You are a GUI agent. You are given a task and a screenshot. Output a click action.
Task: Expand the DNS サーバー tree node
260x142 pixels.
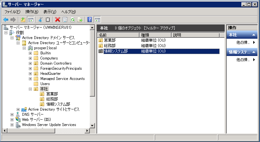click(x=12, y=114)
